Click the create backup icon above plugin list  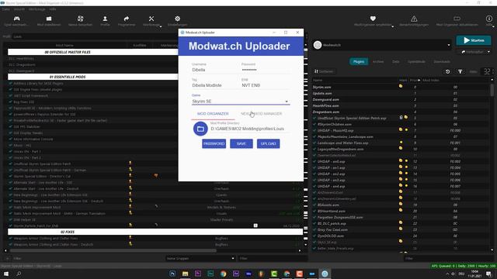click(460, 72)
